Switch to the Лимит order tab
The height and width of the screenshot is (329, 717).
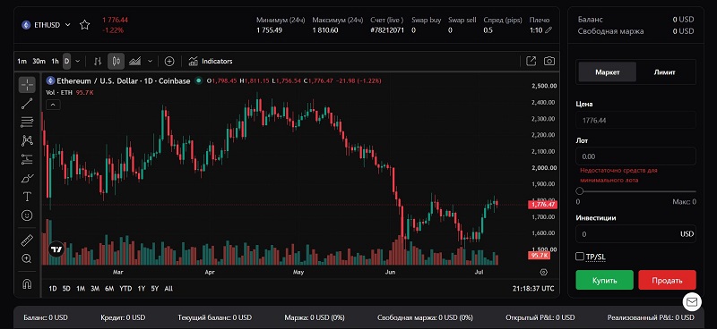click(665, 72)
